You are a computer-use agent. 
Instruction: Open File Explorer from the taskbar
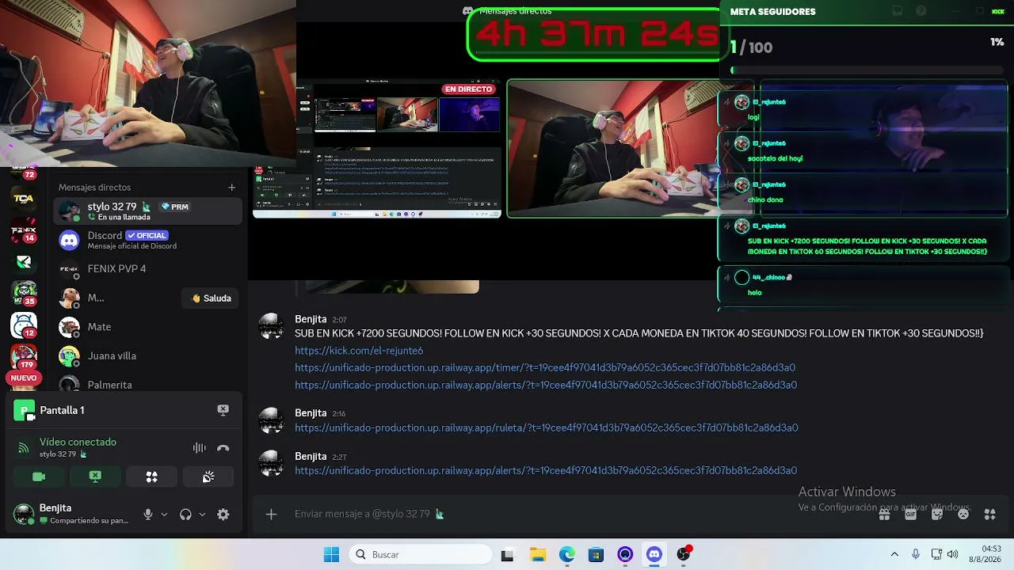click(537, 554)
